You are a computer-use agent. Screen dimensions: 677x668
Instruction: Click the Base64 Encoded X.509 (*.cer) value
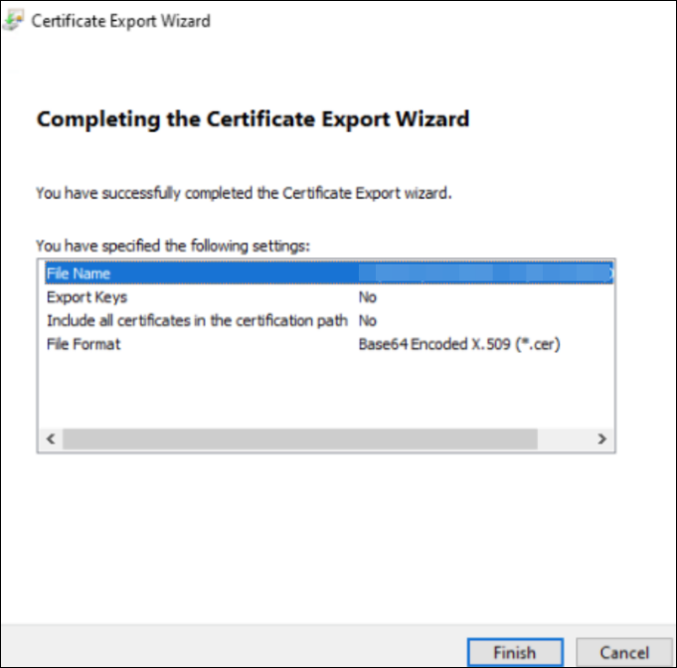click(x=459, y=345)
